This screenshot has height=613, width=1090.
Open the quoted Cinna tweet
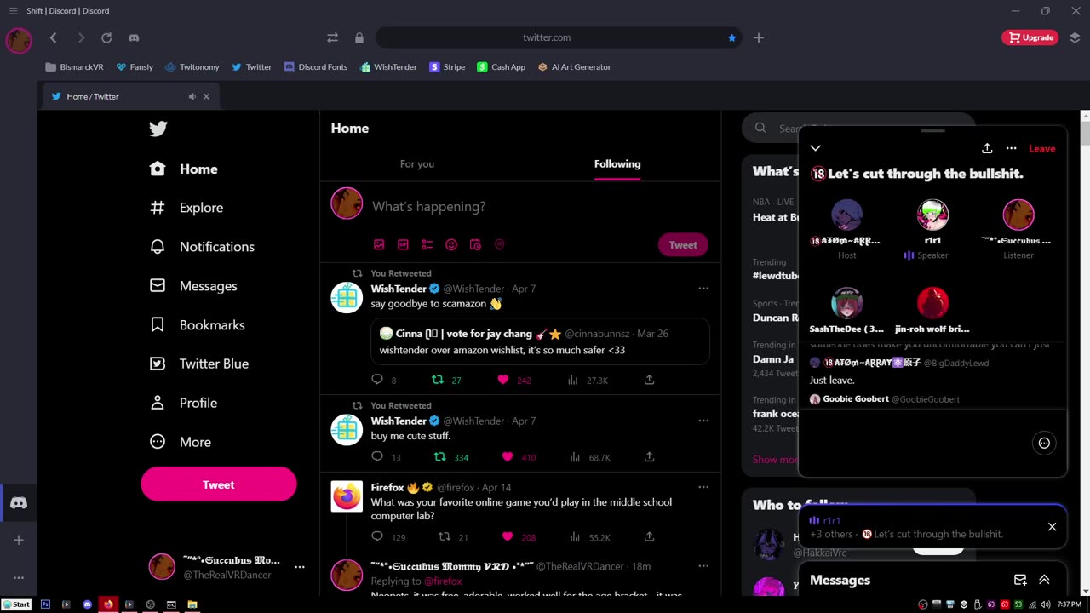pos(540,341)
